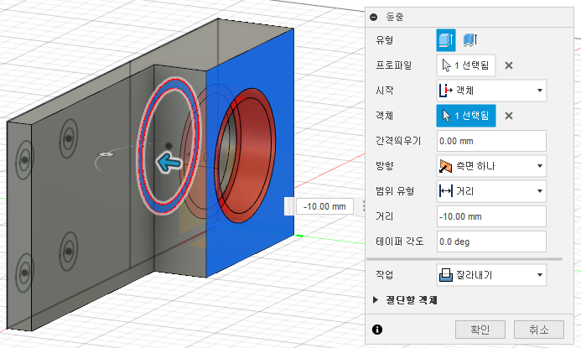This screenshot has width=581, height=348.
Task: Click the 취소 button
Action: pyautogui.click(x=539, y=330)
